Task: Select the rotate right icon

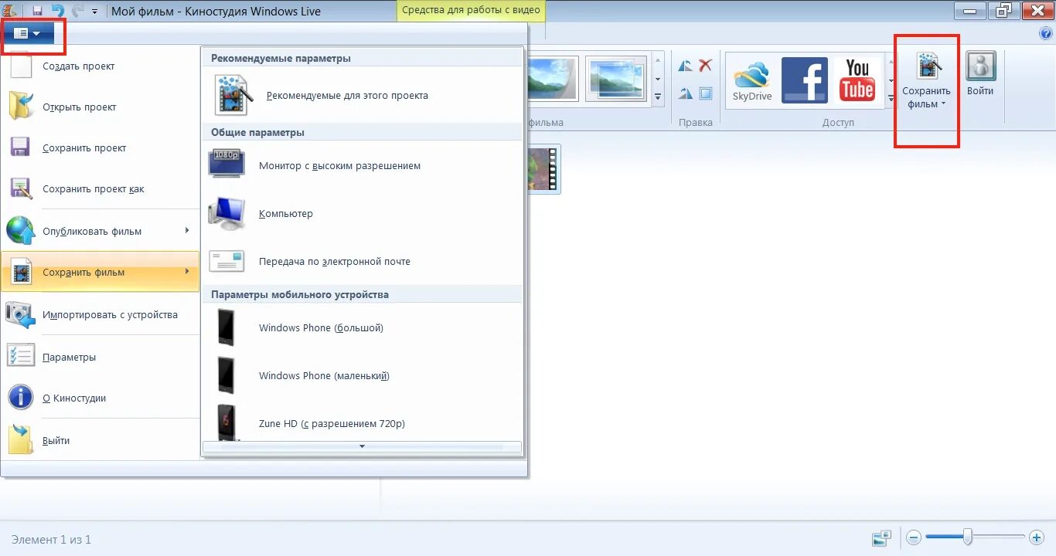Action: coord(686,93)
